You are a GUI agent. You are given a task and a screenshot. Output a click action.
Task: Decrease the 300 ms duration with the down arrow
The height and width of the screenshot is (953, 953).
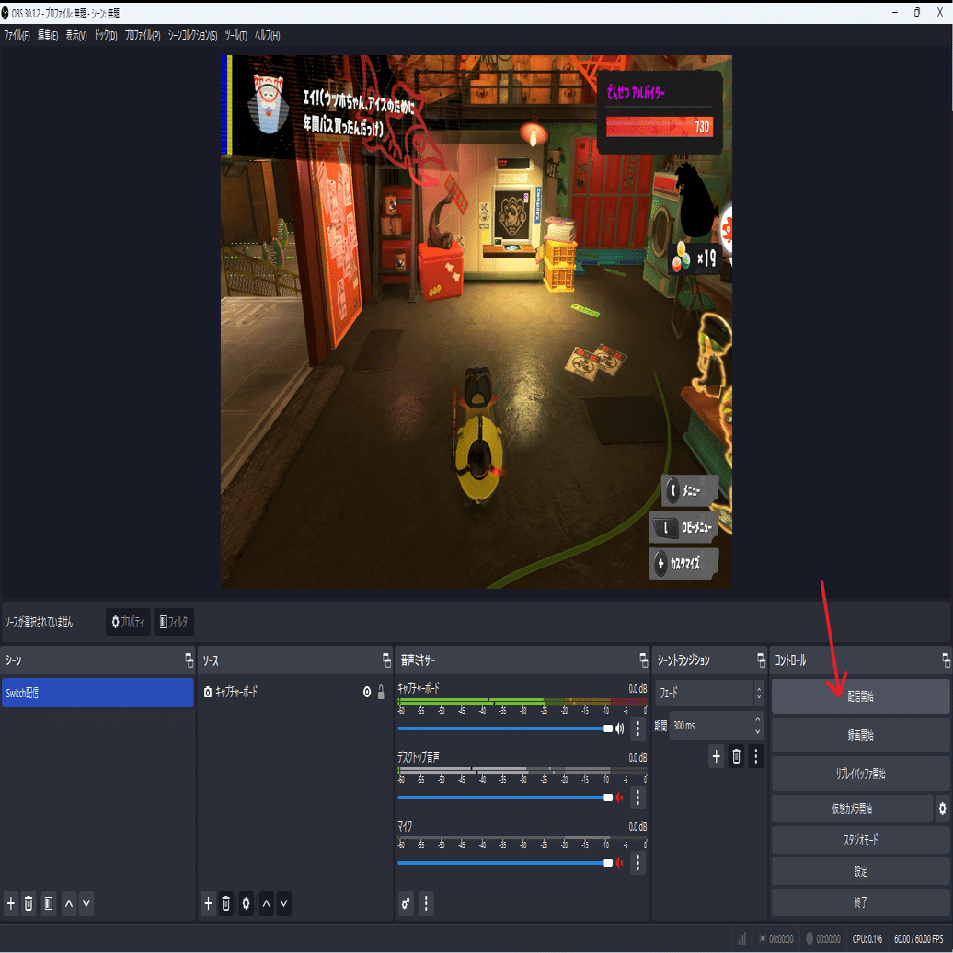757,732
